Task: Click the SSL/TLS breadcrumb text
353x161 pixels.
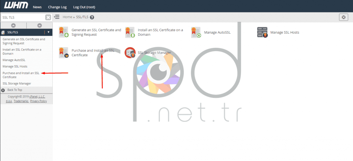Action: [x=82, y=17]
